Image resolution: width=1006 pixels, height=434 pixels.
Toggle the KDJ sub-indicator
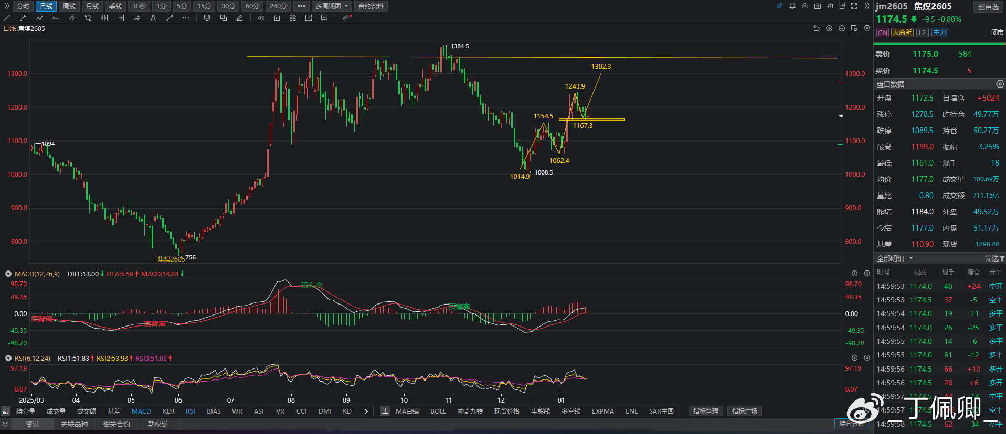point(168,411)
